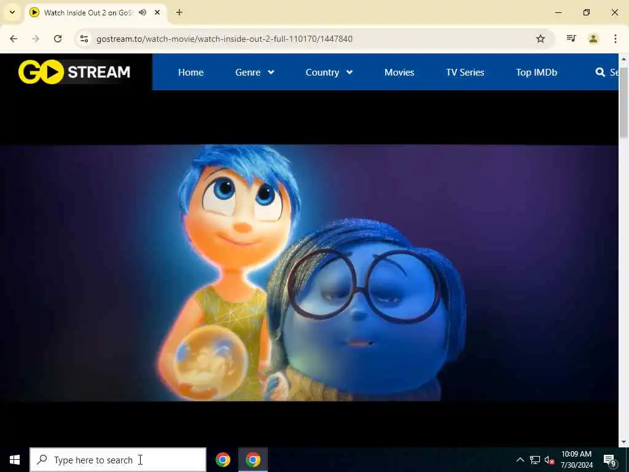The image size is (629, 472).
Task: Open the media control icon in Chrome toolbar
Action: tap(571, 39)
